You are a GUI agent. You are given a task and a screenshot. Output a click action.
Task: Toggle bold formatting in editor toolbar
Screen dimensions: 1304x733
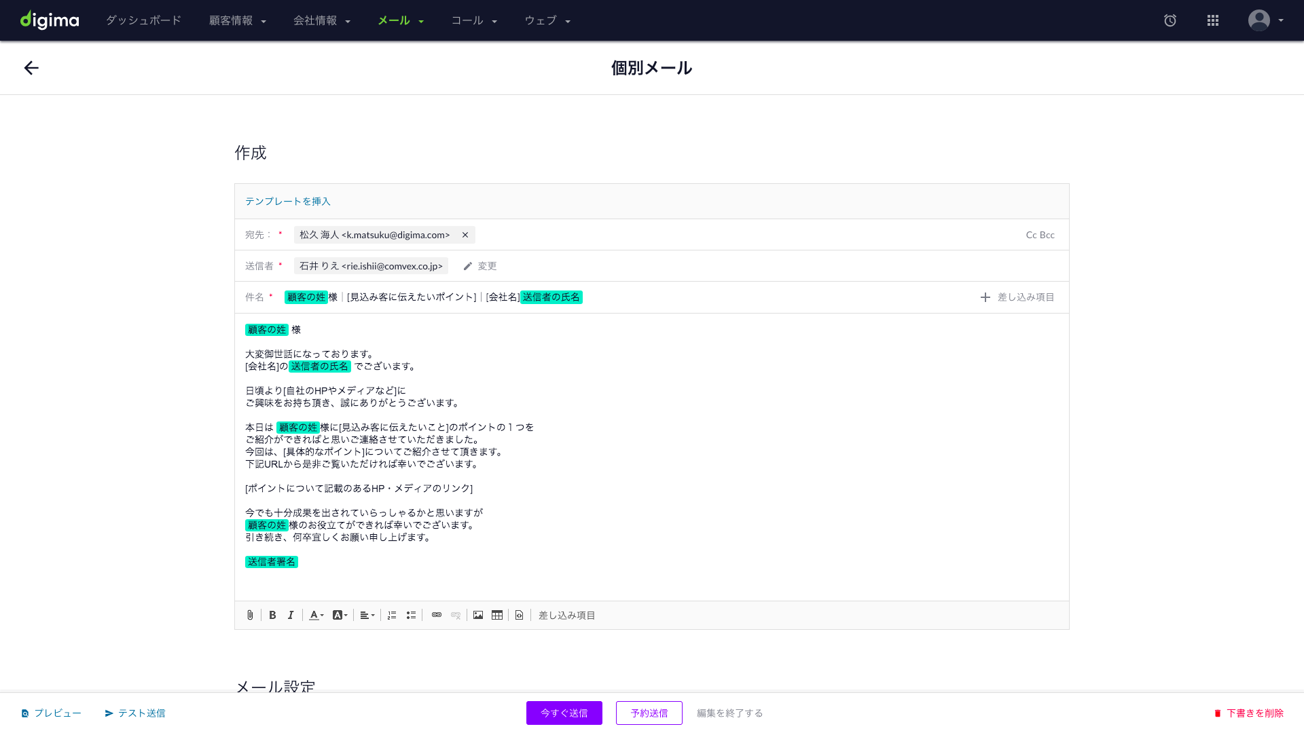coord(272,615)
